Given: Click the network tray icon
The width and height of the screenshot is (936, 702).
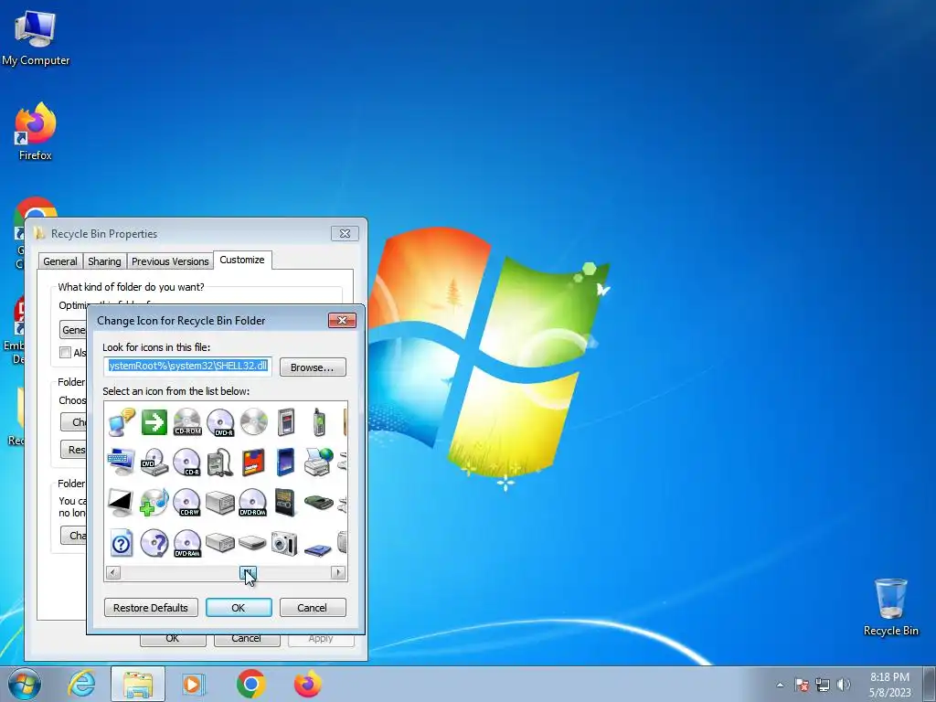Looking at the screenshot, I should point(823,685).
